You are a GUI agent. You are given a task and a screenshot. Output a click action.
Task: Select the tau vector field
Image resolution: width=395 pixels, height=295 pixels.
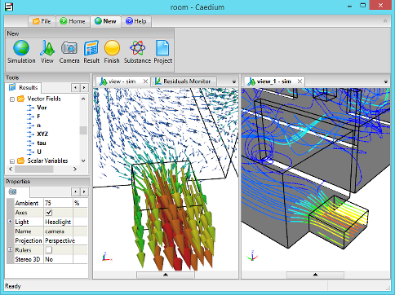[42, 143]
